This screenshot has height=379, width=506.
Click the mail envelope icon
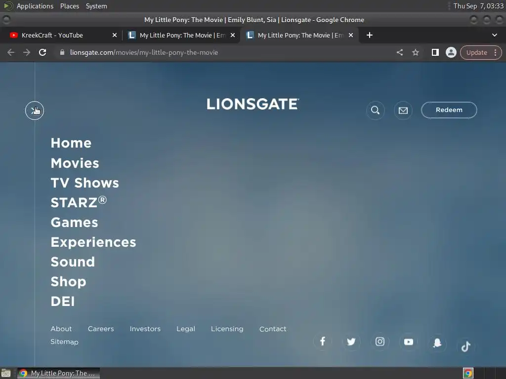coord(403,110)
